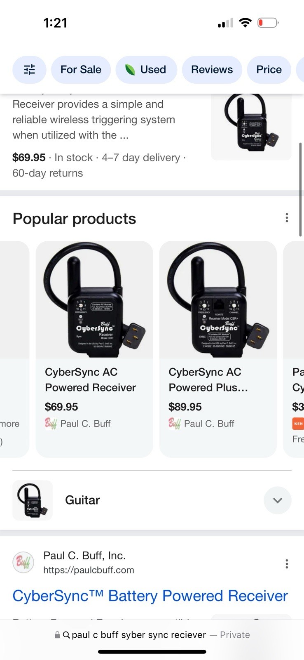304x660 pixels.
Task: Tap three-dot menu beside Popular products
Action: pos(287,218)
